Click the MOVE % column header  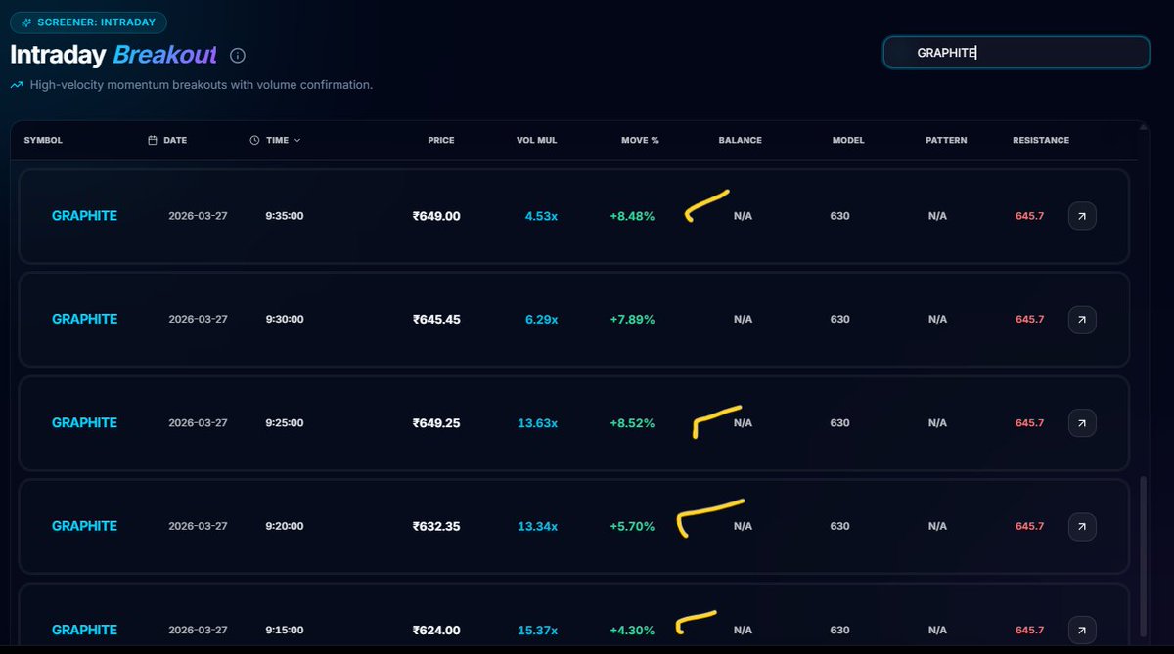point(640,140)
